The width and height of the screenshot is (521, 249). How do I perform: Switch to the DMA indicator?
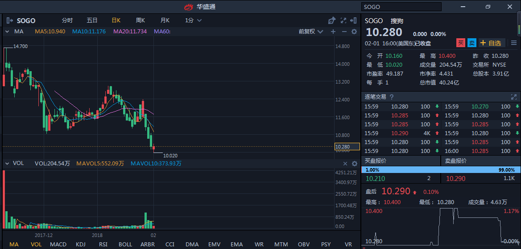tap(192, 245)
